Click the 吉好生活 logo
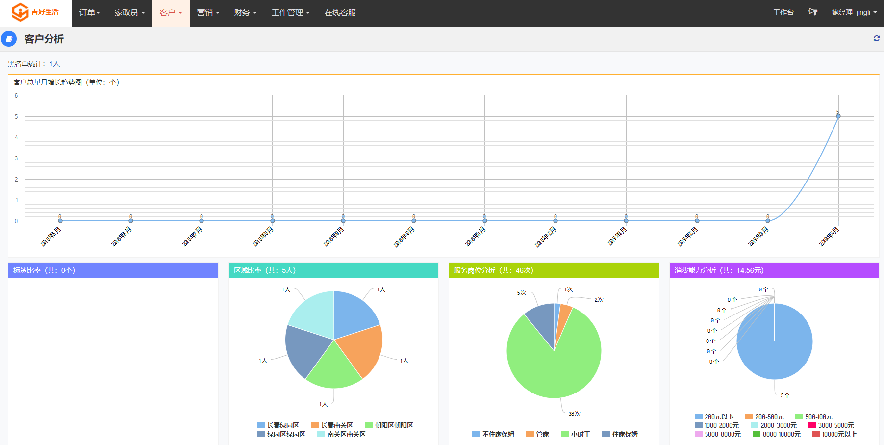The width and height of the screenshot is (884, 445). point(35,12)
